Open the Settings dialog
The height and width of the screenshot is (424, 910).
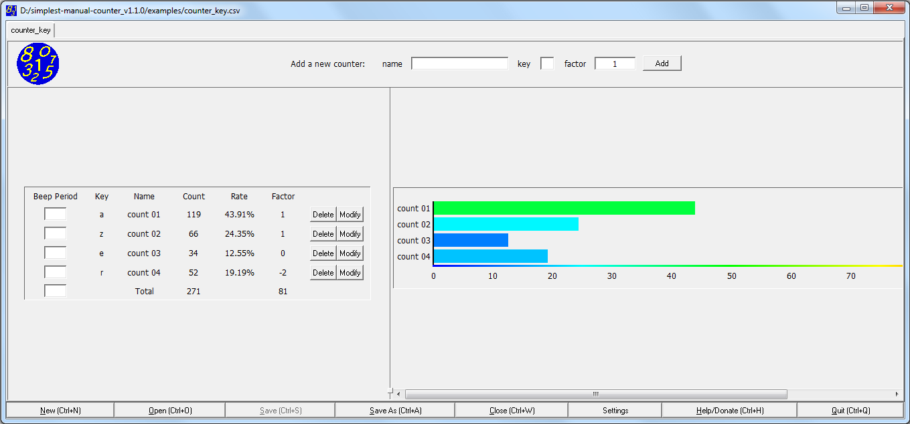pos(614,409)
